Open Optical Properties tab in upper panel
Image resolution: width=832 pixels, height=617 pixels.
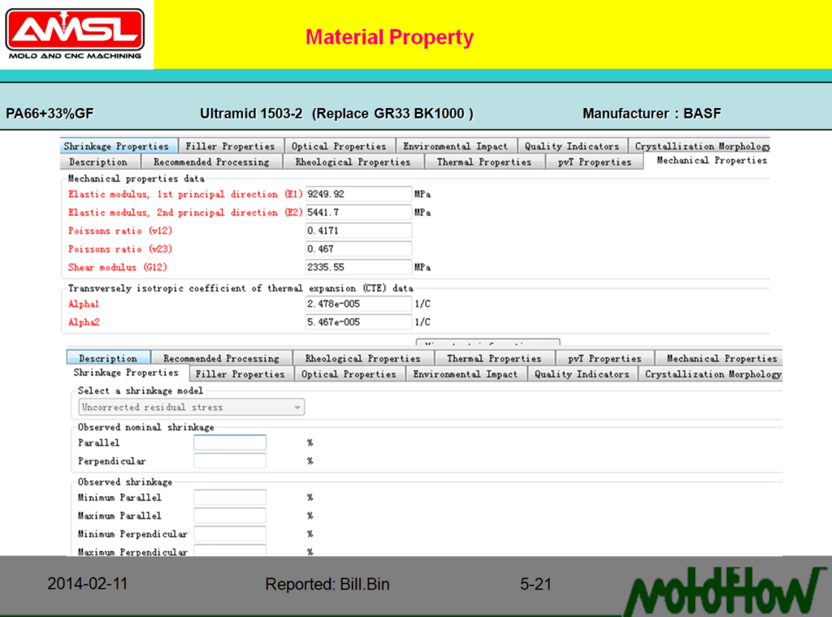339,146
